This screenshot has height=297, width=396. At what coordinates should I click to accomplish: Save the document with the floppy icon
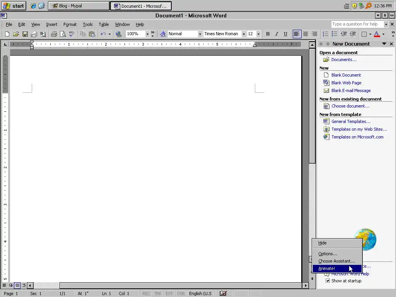25,34
